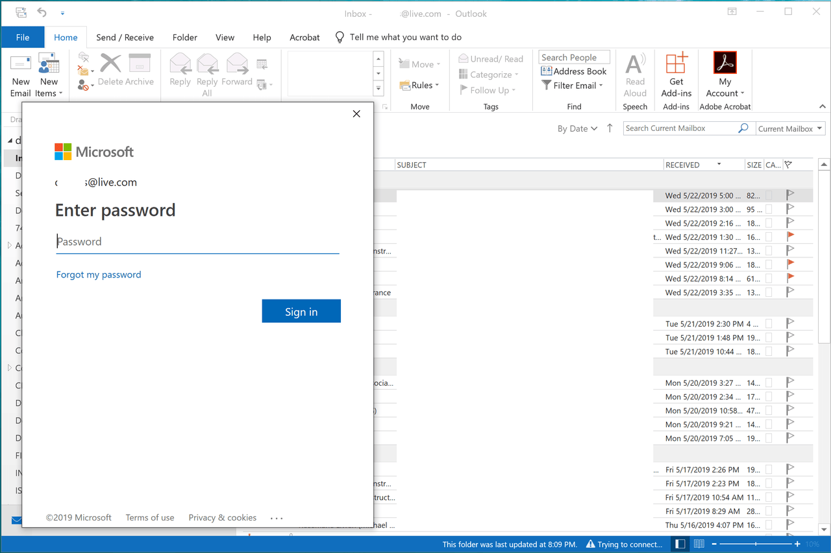Toggle flag on Mon 5/20/2019 3:27 message
This screenshot has width=831, height=553.
(790, 382)
